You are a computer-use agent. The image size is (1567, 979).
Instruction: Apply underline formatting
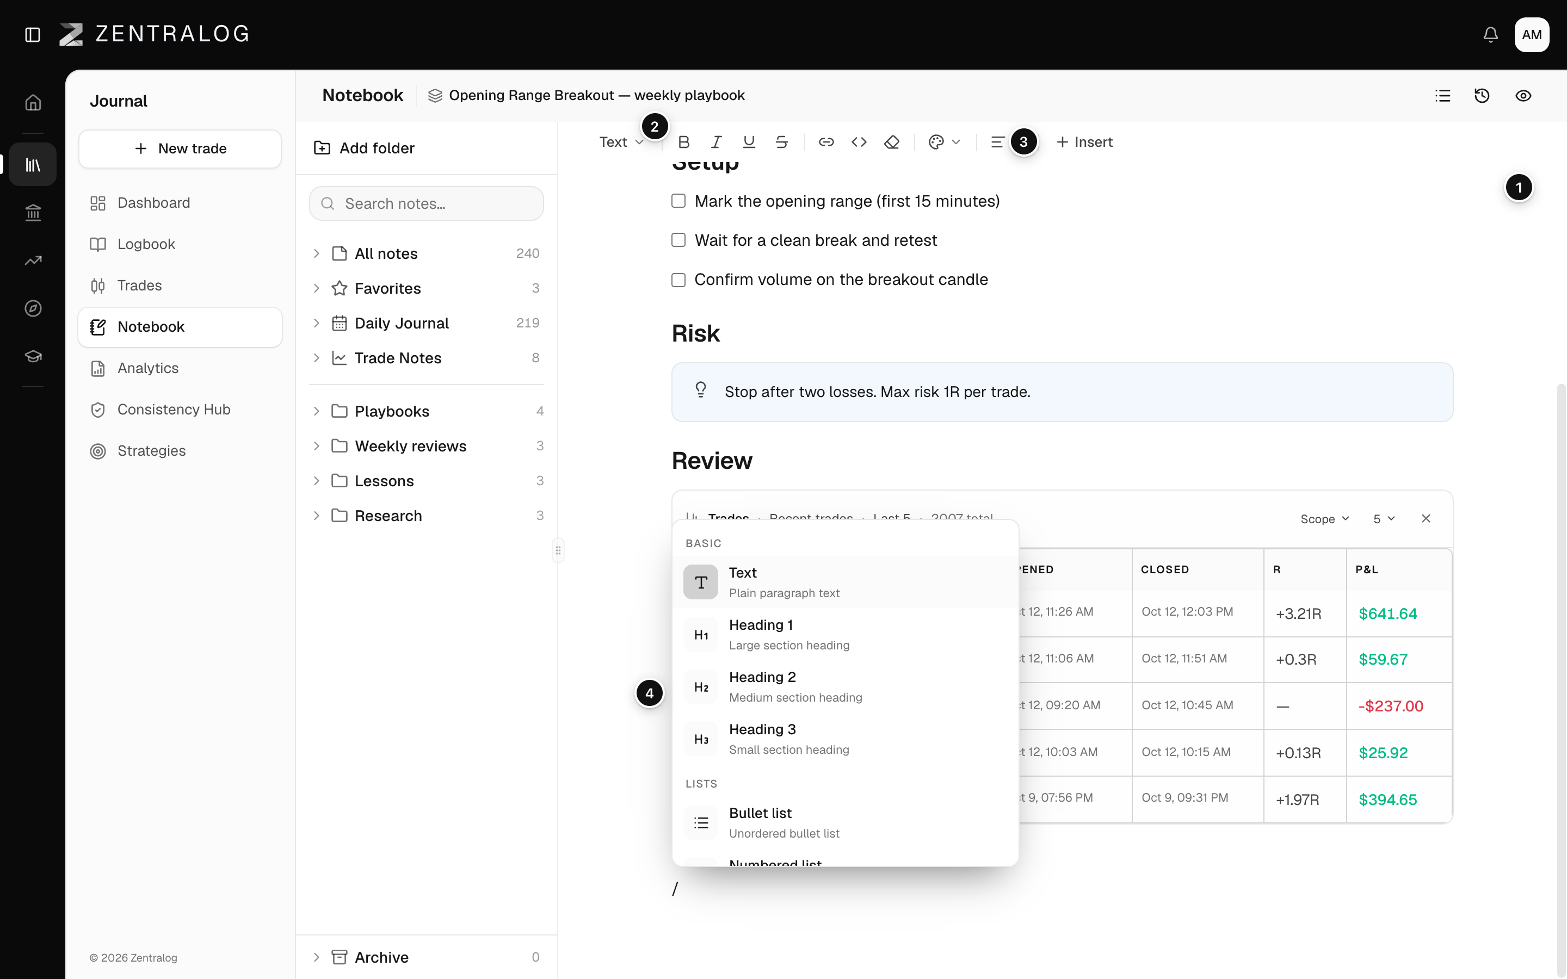click(749, 142)
